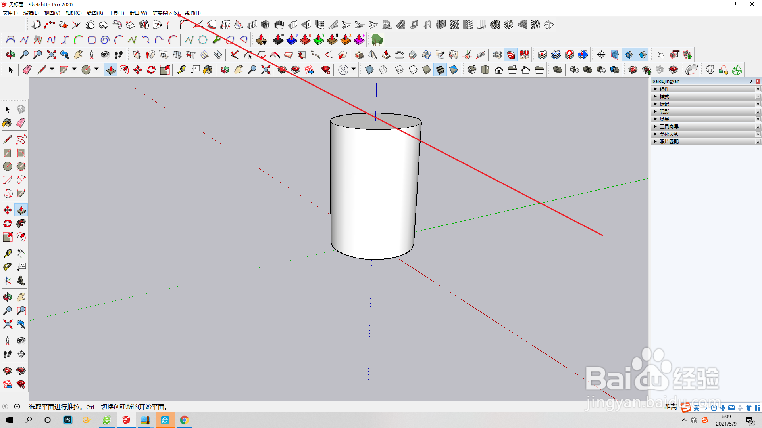This screenshot has height=428, width=762.
Task: Choose the Follow Me tool in left toolbar
Action: click(21, 224)
